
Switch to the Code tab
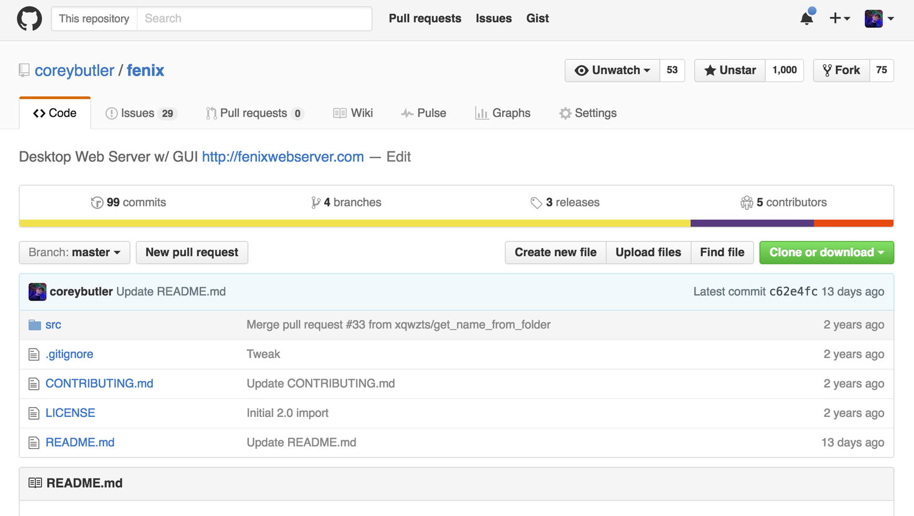55,113
